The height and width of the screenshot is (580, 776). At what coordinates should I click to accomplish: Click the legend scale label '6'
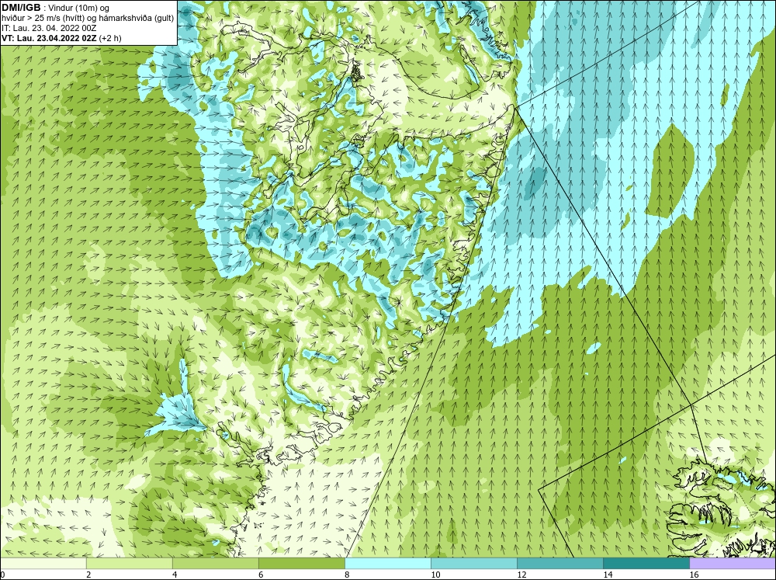261,575
